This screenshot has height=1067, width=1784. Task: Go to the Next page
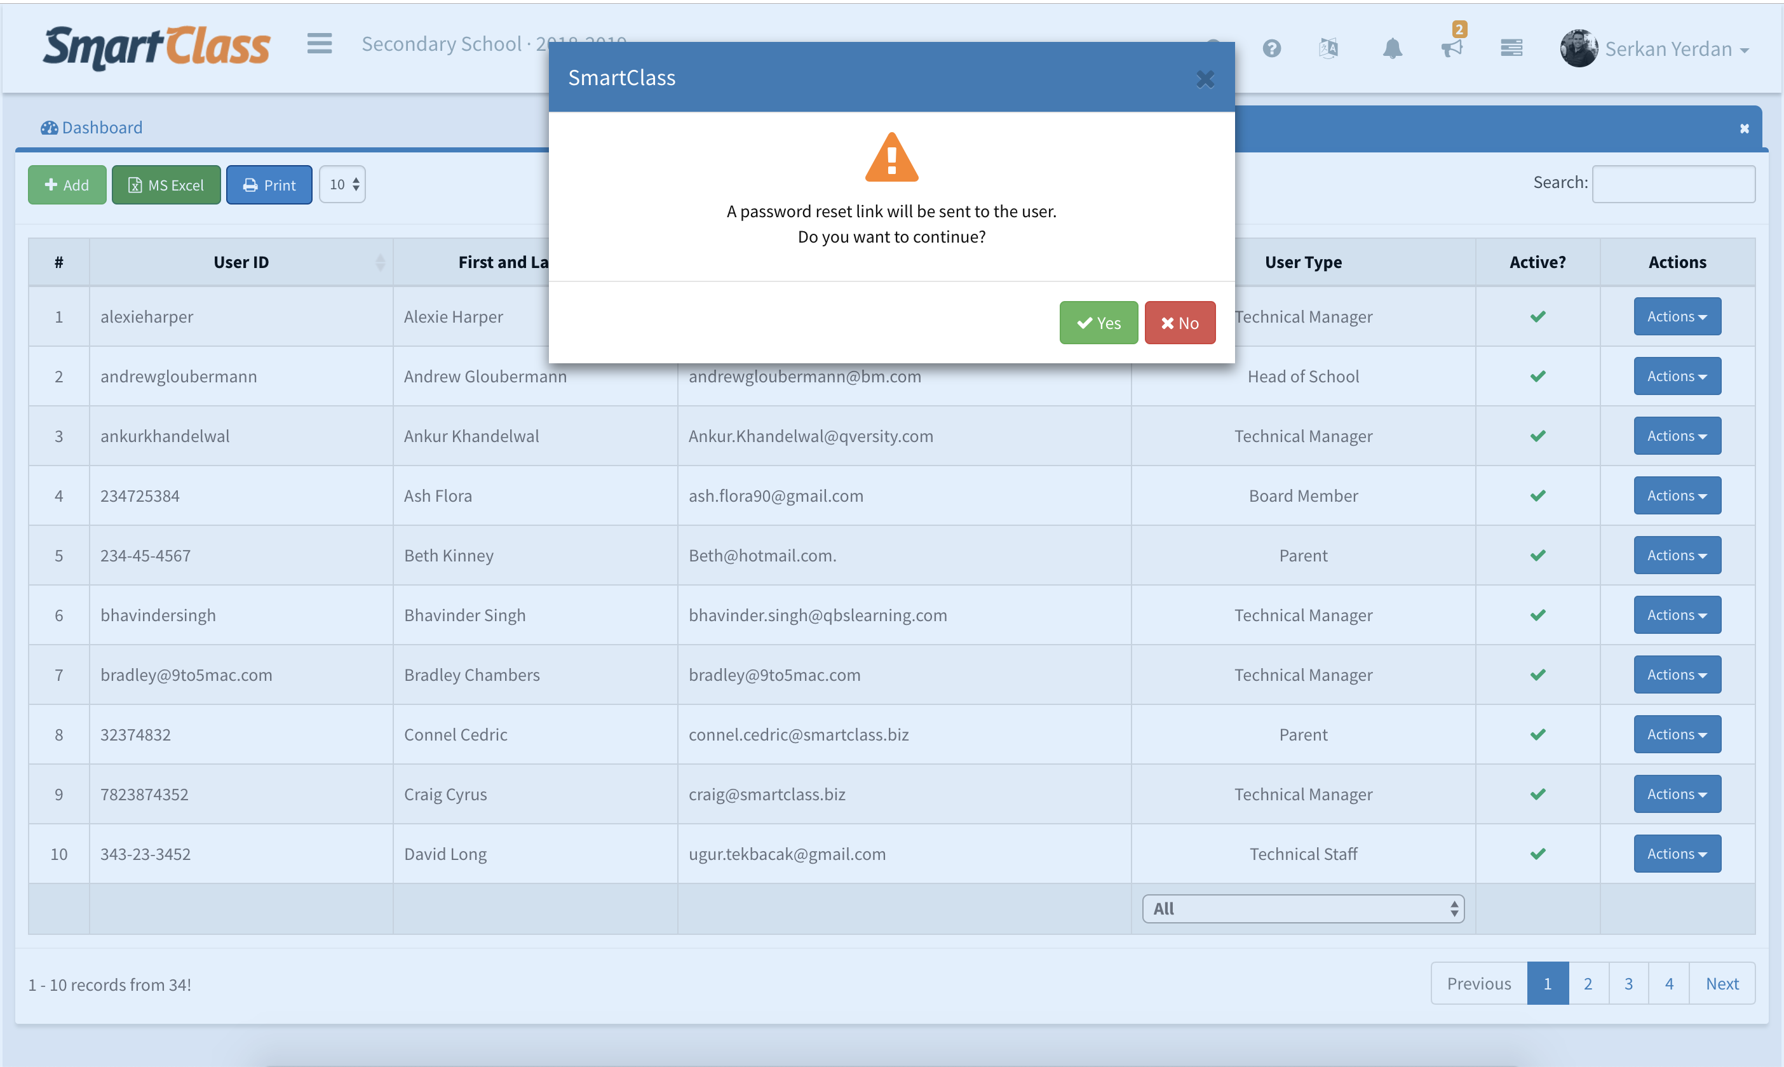click(x=1722, y=984)
